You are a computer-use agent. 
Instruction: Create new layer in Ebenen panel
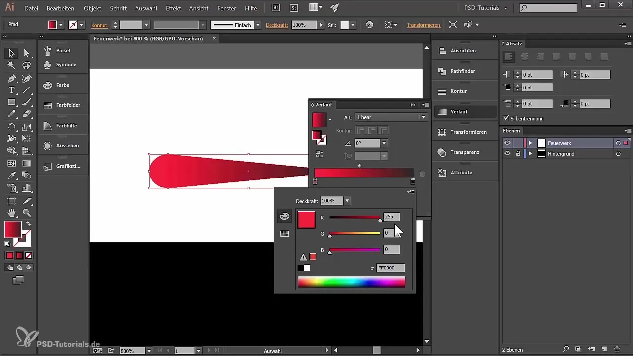pyautogui.click(x=604, y=349)
